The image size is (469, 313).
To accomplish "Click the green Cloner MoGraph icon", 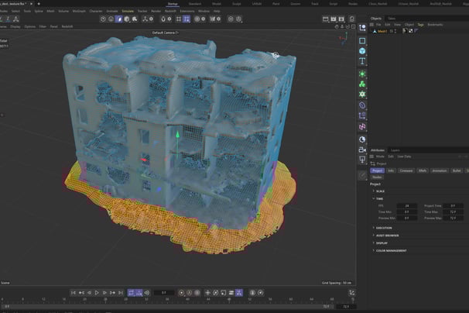I will tap(362, 84).
